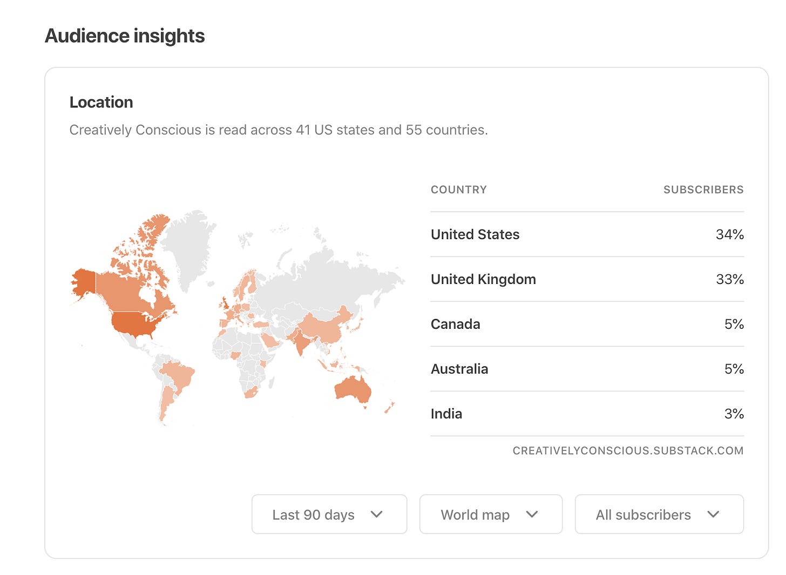786x575 pixels.
Task: Click the United States row label
Action: coord(475,234)
